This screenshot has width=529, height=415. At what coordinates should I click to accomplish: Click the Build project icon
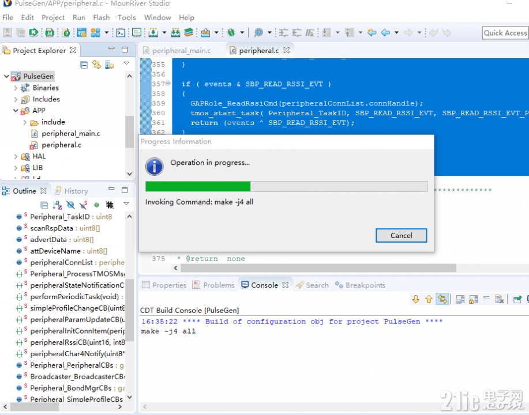click(x=153, y=33)
